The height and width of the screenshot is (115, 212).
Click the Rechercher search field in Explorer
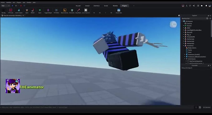coord(193,18)
